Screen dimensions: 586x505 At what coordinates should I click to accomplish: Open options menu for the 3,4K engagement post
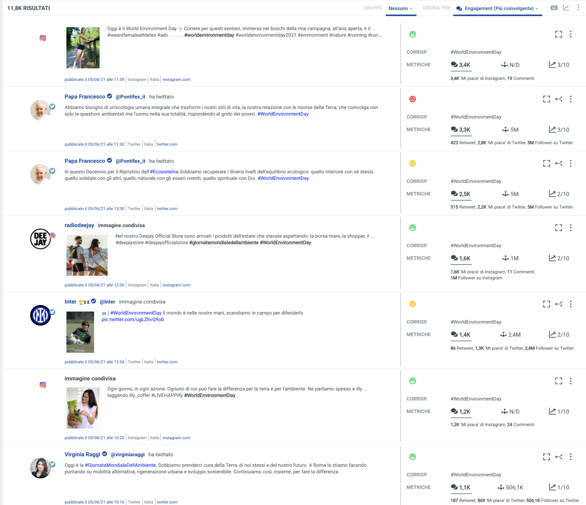(x=571, y=34)
